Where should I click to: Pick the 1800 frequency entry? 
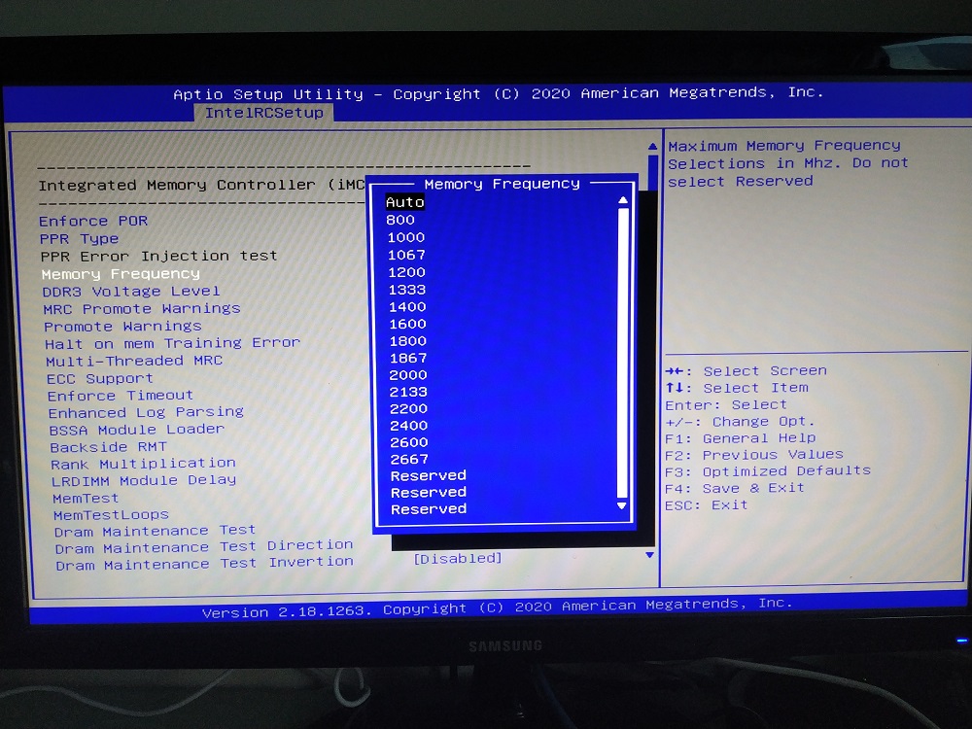click(408, 341)
